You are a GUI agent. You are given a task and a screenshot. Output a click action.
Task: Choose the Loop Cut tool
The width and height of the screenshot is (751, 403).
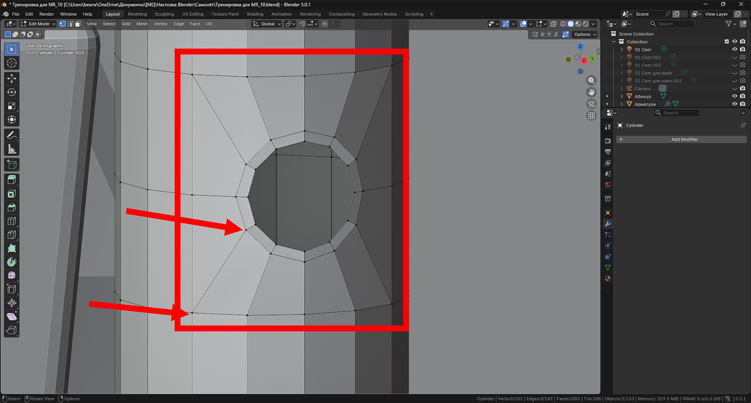(12, 221)
